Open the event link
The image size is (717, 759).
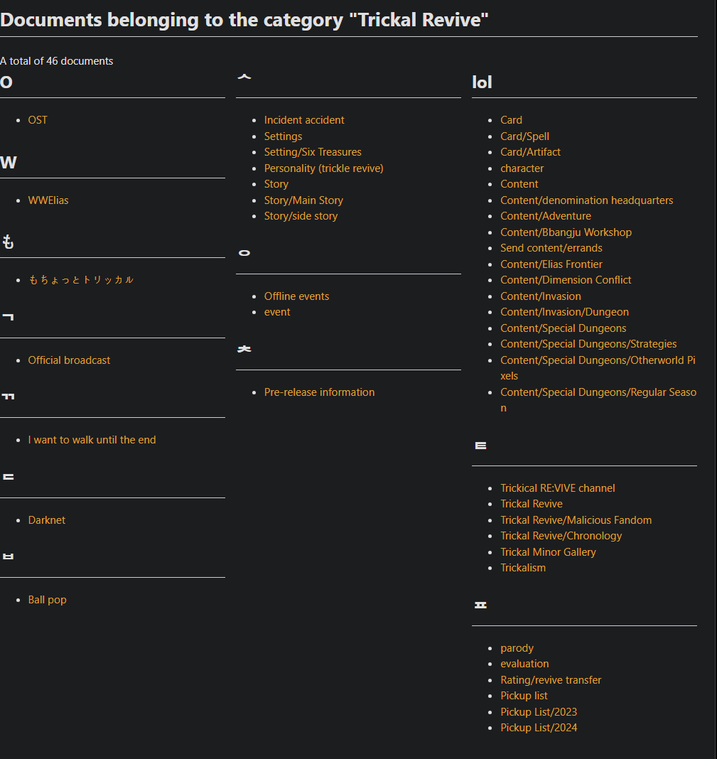[277, 312]
